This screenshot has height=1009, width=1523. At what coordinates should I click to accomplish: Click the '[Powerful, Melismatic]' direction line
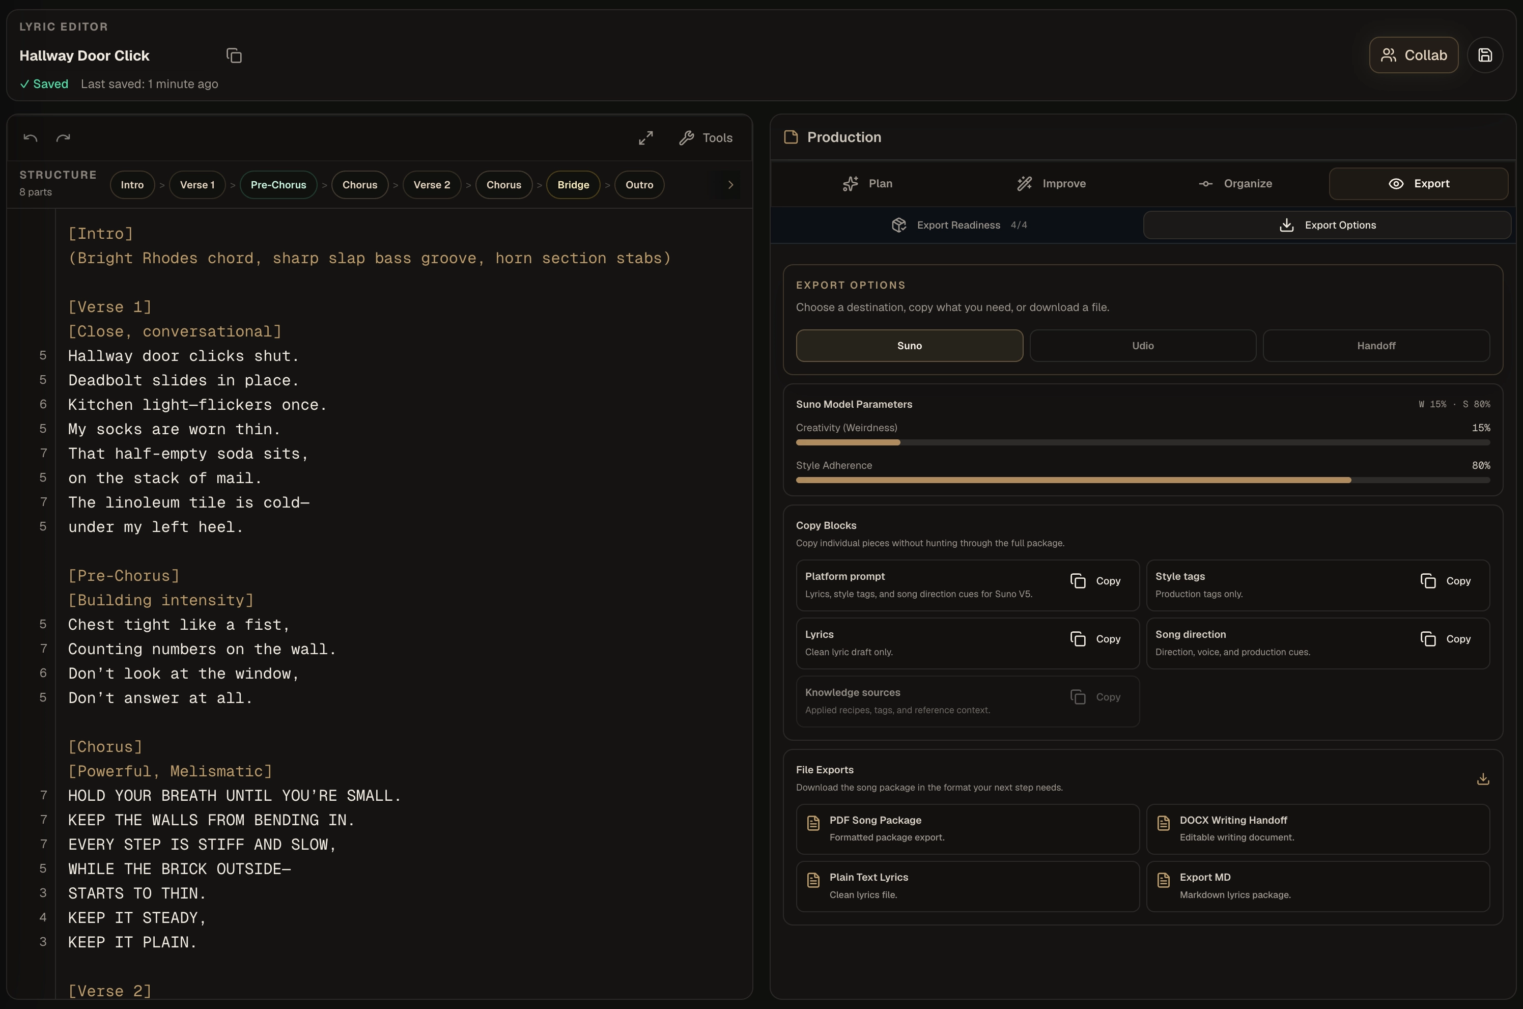coord(170,772)
